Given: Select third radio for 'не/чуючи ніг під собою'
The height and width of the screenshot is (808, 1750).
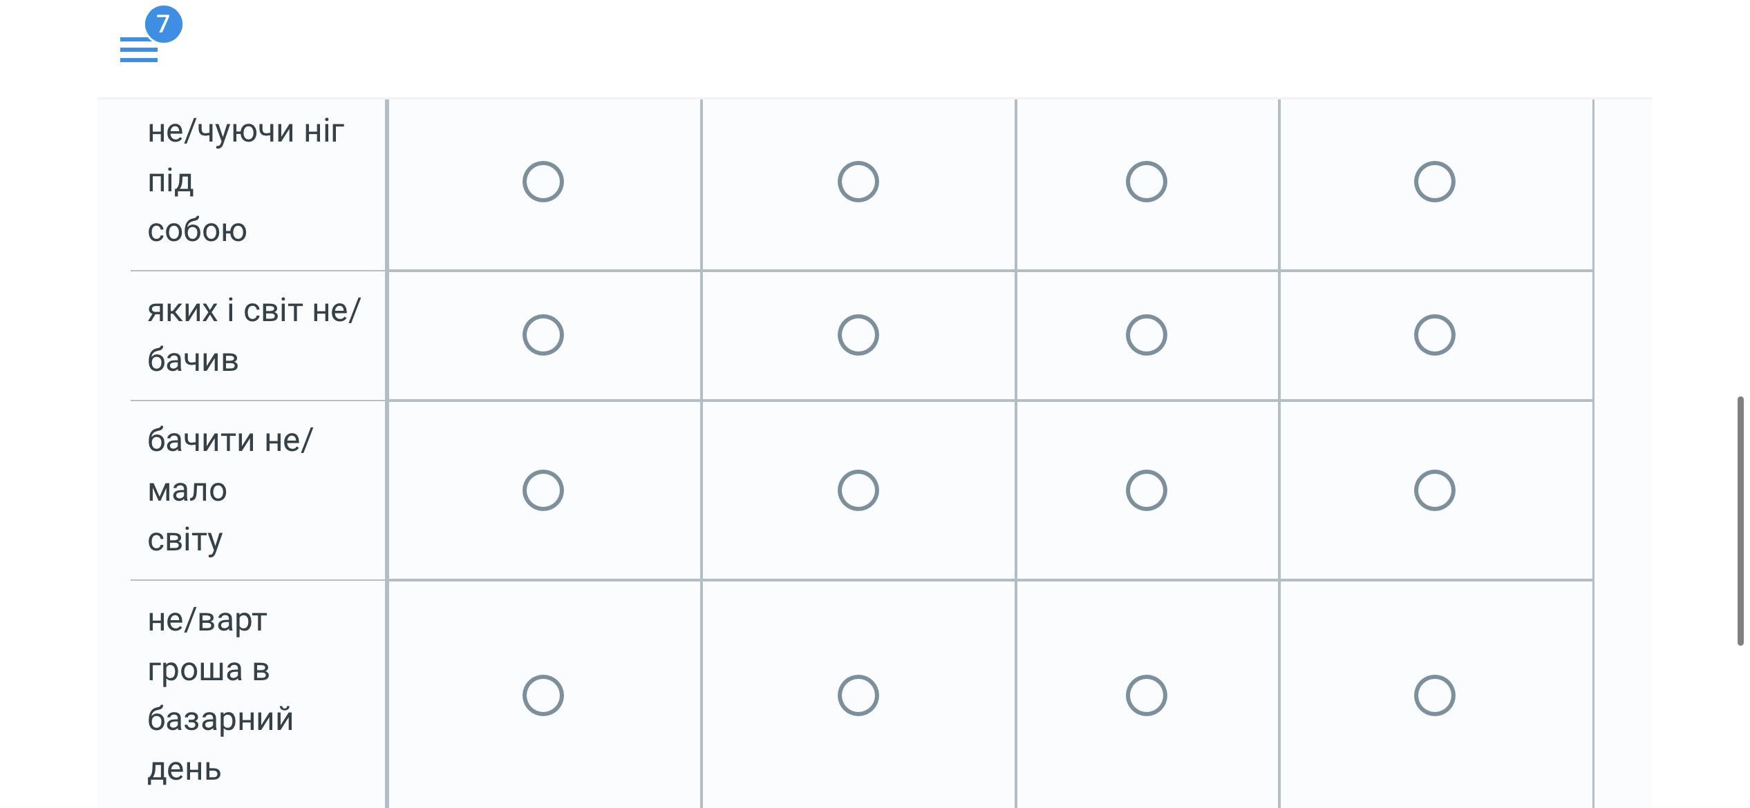Looking at the screenshot, I should 1147,182.
